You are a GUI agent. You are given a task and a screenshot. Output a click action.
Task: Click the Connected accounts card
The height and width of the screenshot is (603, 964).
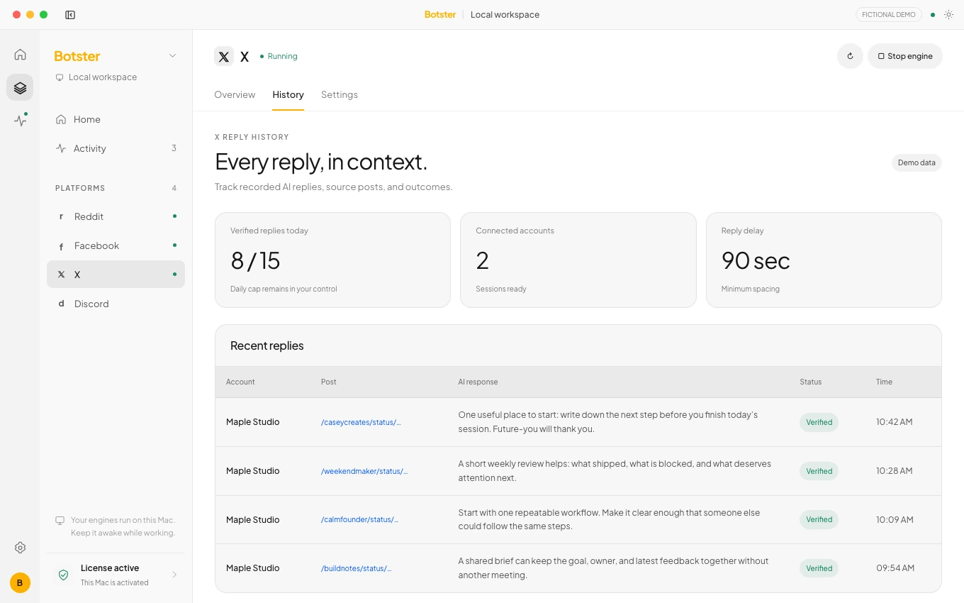pyautogui.click(x=578, y=260)
